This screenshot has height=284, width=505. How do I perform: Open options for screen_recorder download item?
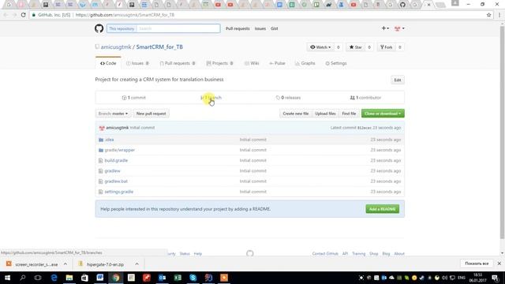pyautogui.click(x=65, y=264)
